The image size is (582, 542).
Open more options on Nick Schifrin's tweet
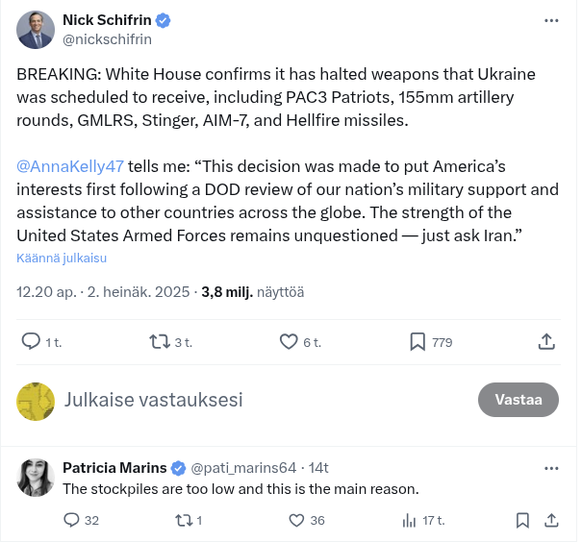(x=551, y=20)
